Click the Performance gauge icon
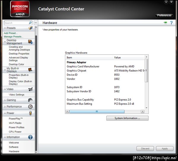The height and width of the screenshot is (161, 178). pyautogui.click(x=30, y=107)
